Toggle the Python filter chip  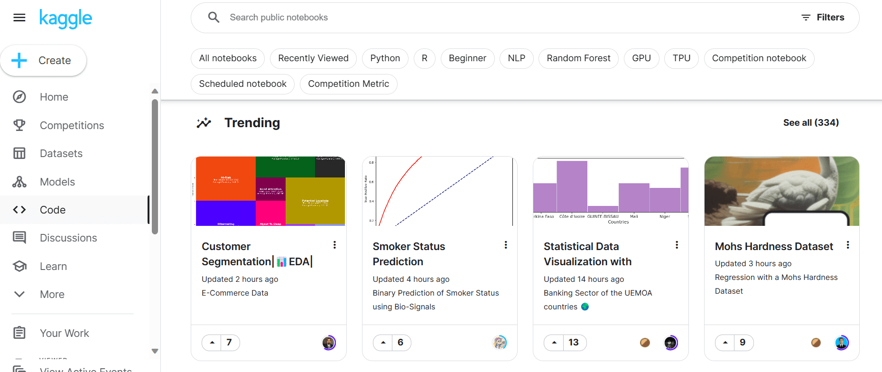click(x=385, y=58)
